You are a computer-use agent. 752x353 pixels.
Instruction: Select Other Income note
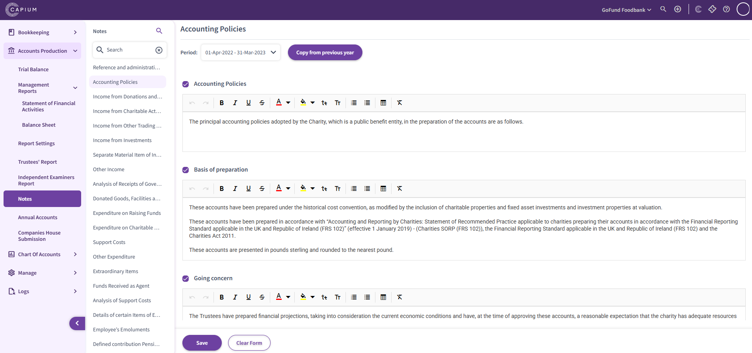109,169
